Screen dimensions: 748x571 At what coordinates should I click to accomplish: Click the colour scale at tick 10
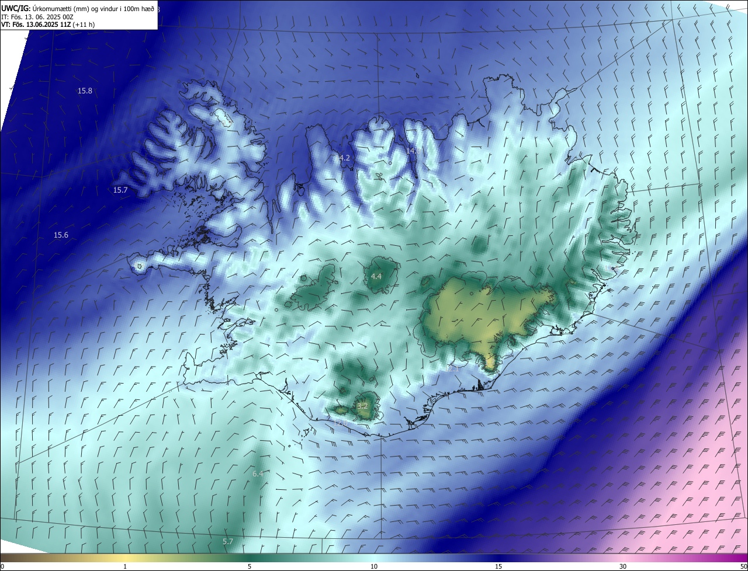coord(374,566)
